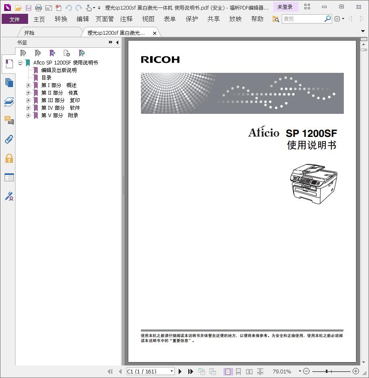Click the zoom slider handle

coord(327,371)
